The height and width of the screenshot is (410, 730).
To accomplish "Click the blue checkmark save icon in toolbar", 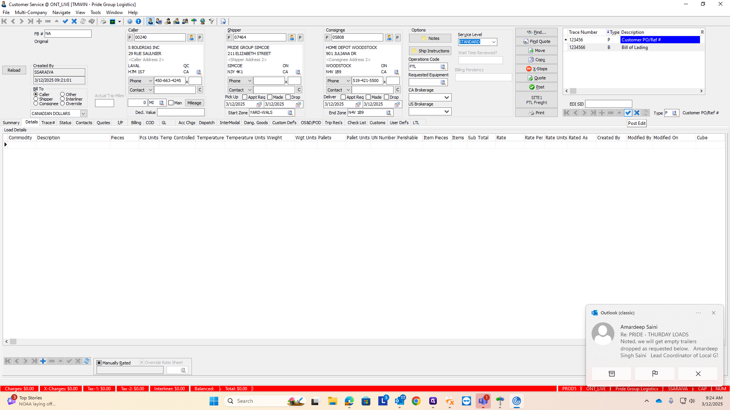I will [x=65, y=21].
